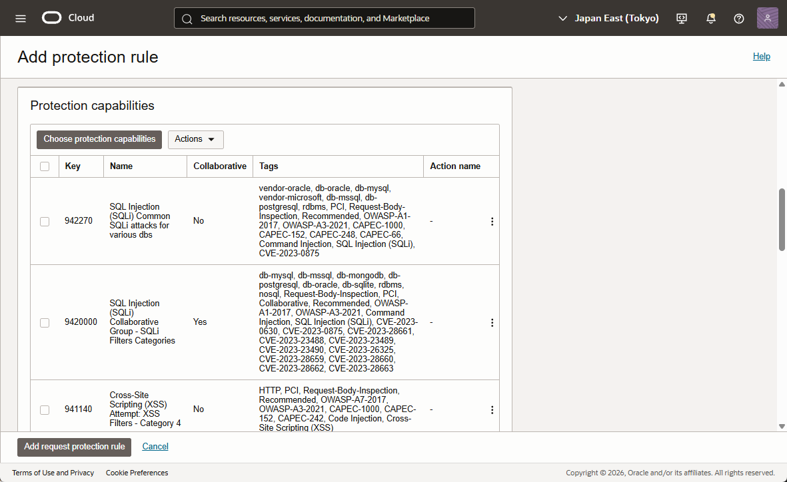Open the Help link
This screenshot has width=787, height=482.
(x=761, y=57)
